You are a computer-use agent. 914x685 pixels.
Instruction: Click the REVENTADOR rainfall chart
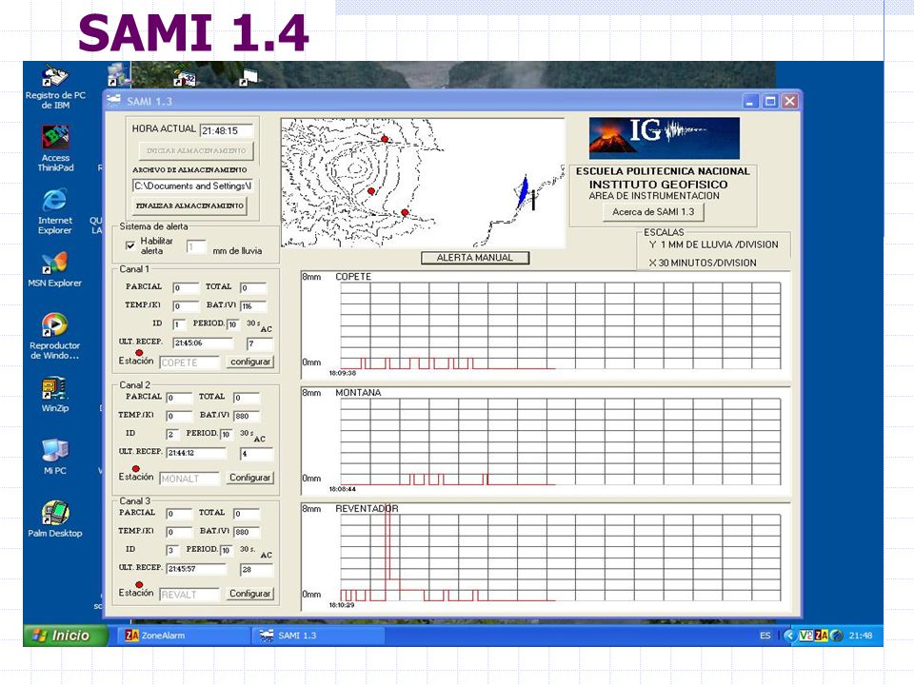[x=546, y=557]
